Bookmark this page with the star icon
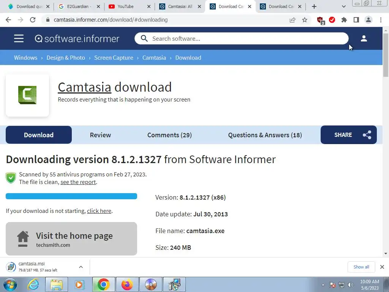Viewport: 389px width, 292px height. [305, 20]
